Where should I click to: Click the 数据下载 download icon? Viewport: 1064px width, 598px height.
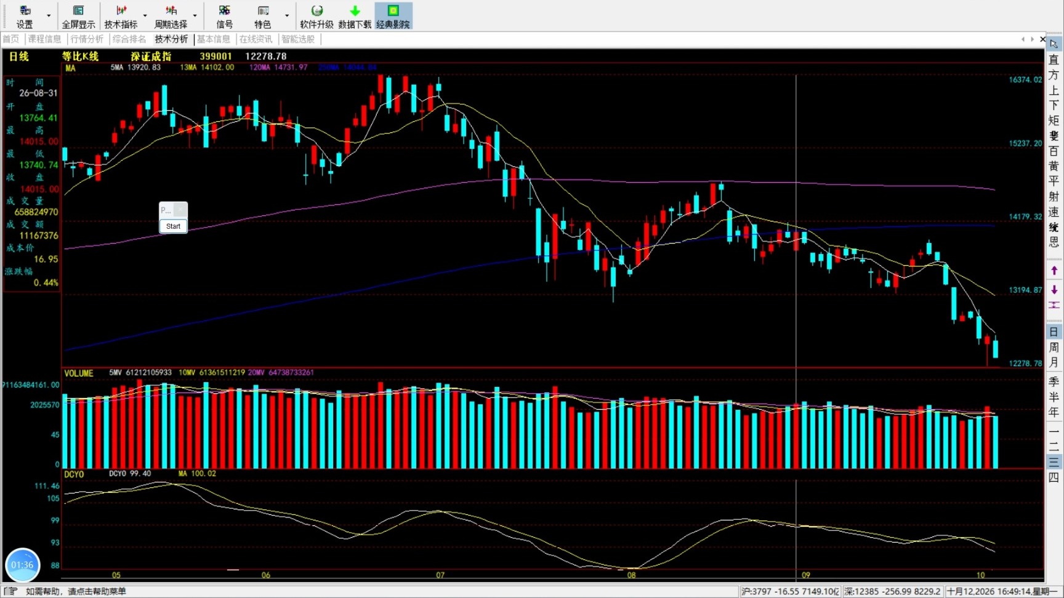click(x=355, y=16)
